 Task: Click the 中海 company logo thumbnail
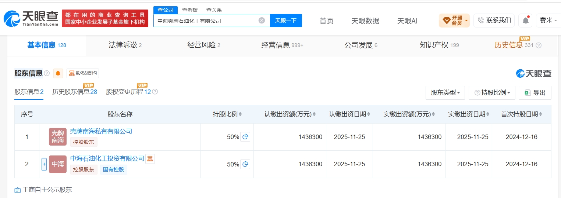58,164
